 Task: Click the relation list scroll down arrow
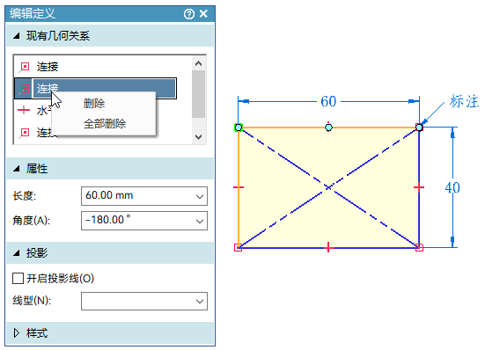pyautogui.click(x=199, y=137)
